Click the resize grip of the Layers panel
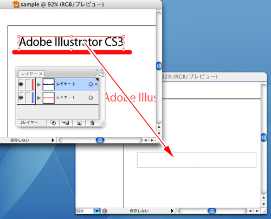 pos(102,123)
